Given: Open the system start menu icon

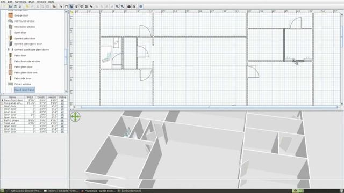Looking at the screenshot, I should (x=2, y=191).
